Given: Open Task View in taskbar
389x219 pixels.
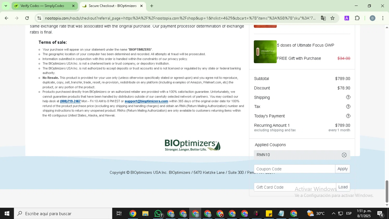Looking at the screenshot, I should click(x=119, y=214).
